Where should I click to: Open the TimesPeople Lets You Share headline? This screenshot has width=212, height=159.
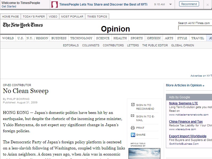coord(103,4)
